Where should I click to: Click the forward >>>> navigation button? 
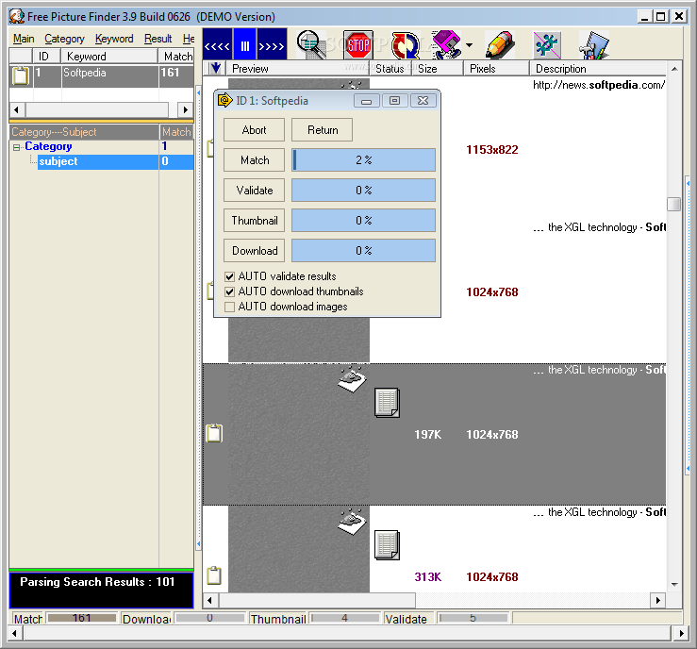pyautogui.click(x=272, y=44)
